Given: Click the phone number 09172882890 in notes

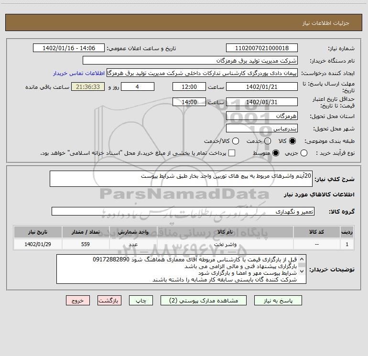Looking at the screenshot, I should [x=111, y=259].
